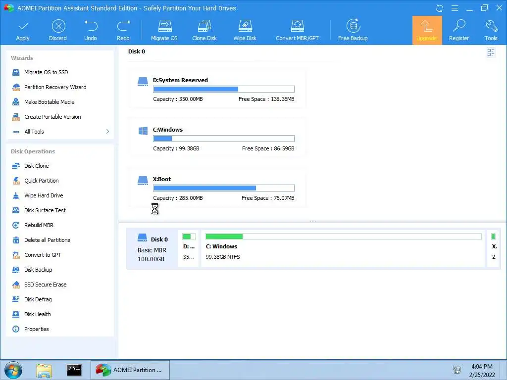Viewport: 507px width, 380px height.
Task: Click the Create Portable Version icon
Action: (16, 117)
